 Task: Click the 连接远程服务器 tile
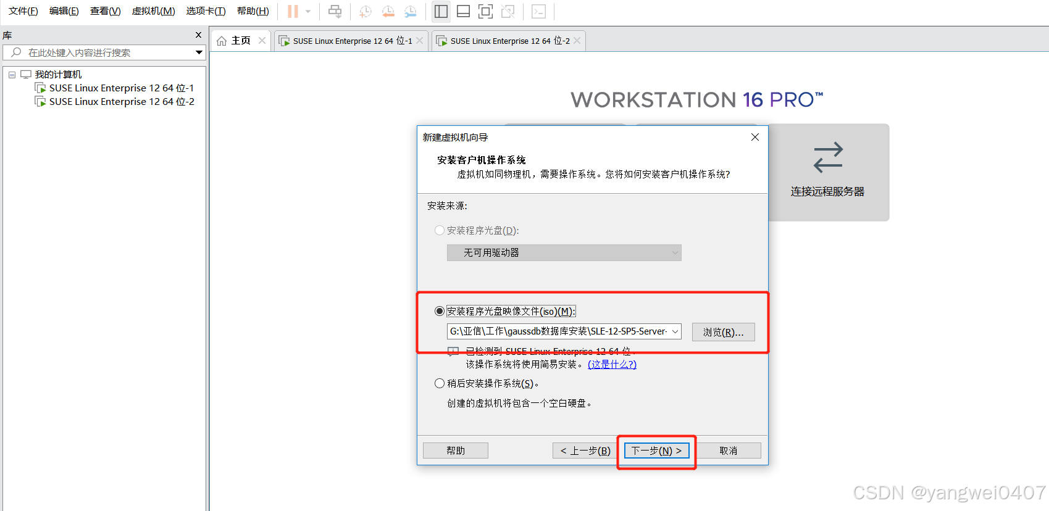[x=828, y=172]
